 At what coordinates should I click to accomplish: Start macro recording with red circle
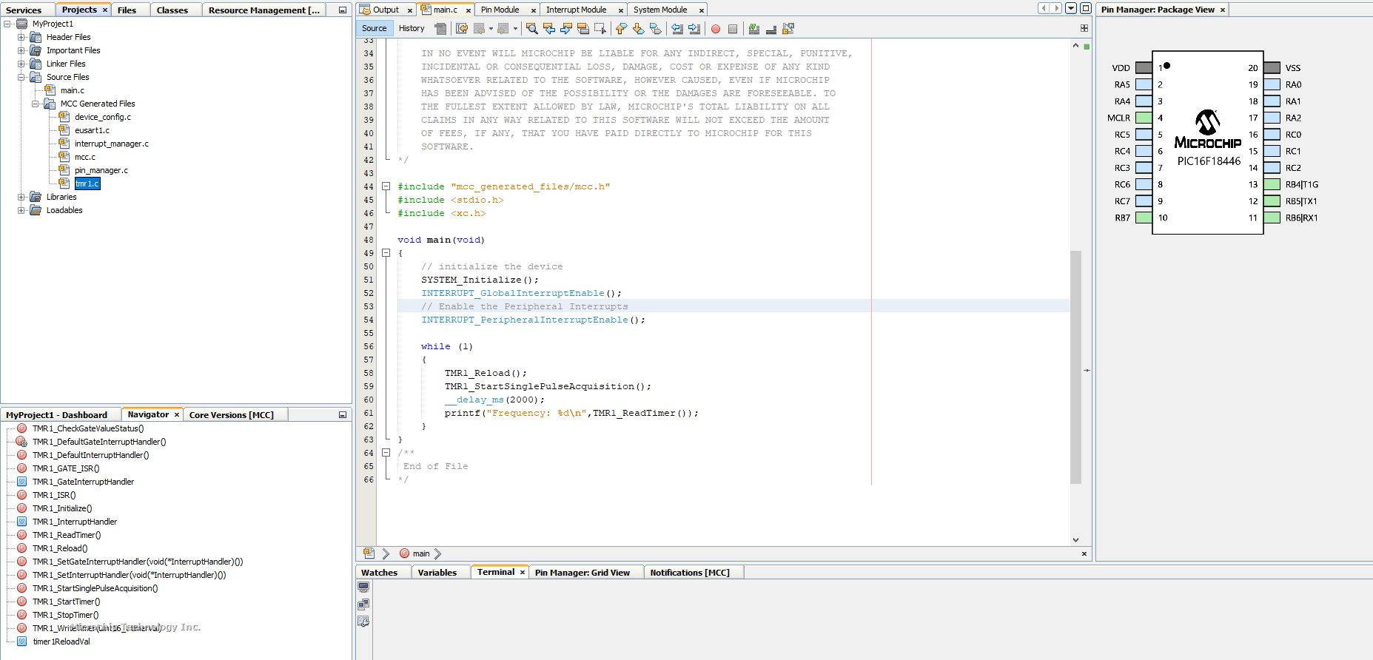[716, 29]
